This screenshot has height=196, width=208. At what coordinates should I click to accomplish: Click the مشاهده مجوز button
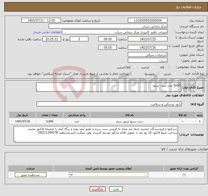tap(31, 175)
